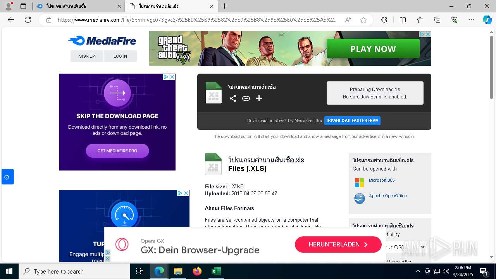This screenshot has height=279, width=496.
Task: Click GET MEDIAFIRE PRO button
Action: [117, 151]
